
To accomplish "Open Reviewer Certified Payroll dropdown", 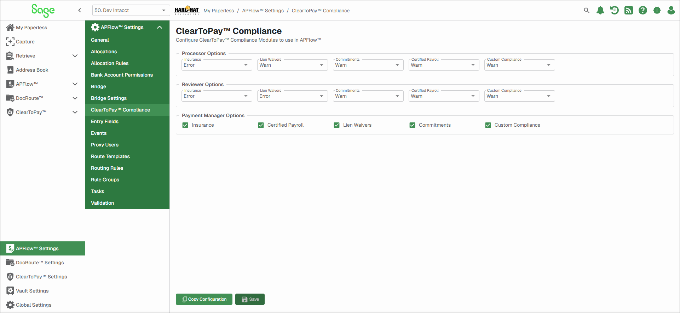I will point(444,96).
